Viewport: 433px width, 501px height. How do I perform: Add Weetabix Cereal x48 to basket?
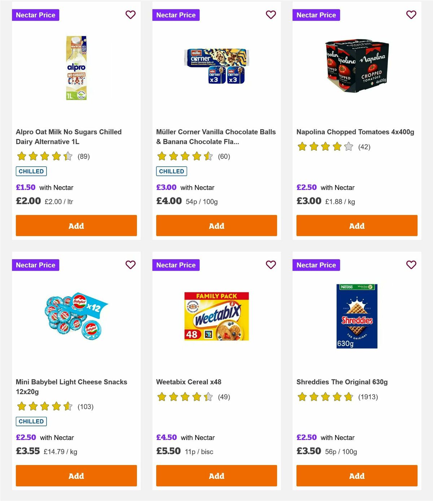pyautogui.click(x=216, y=476)
